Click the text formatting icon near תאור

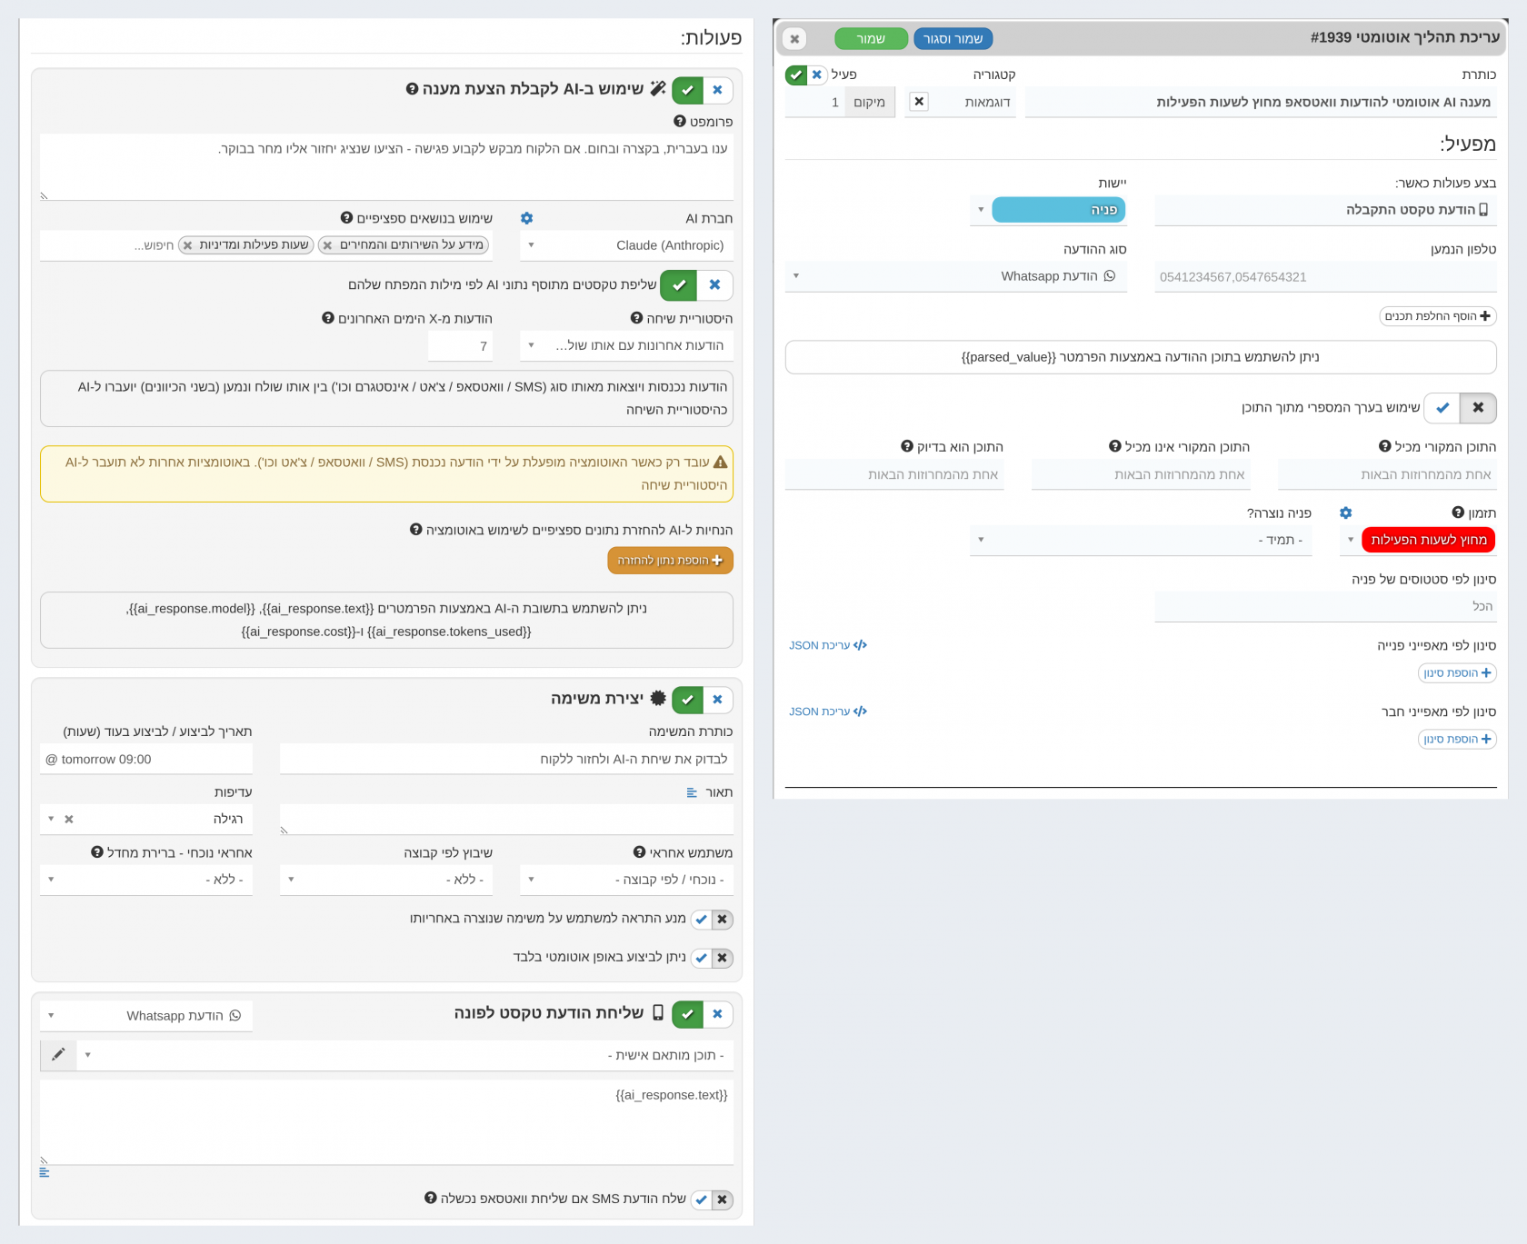(692, 792)
